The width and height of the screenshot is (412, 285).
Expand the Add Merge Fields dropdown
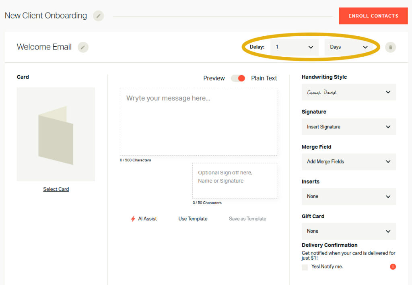coord(348,161)
